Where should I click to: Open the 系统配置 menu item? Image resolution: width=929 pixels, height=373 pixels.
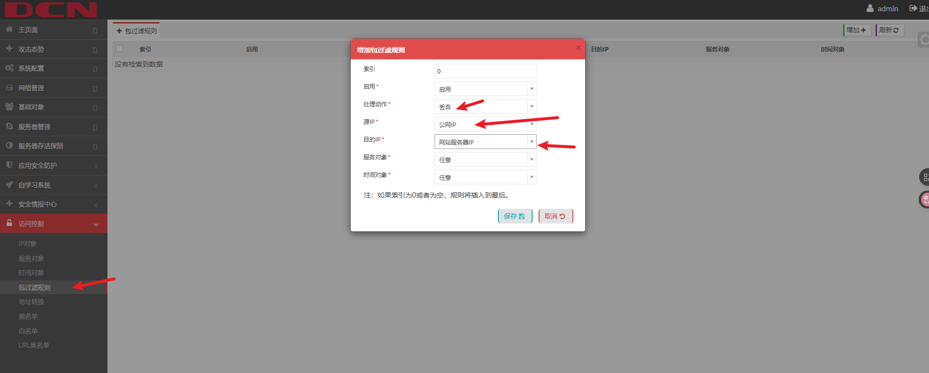point(53,68)
